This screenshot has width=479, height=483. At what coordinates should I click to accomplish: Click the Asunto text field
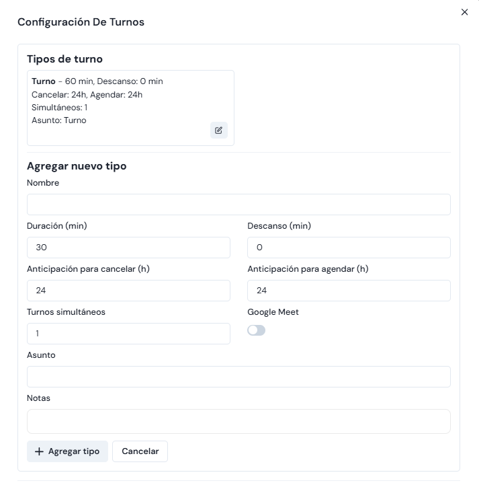tap(238, 377)
